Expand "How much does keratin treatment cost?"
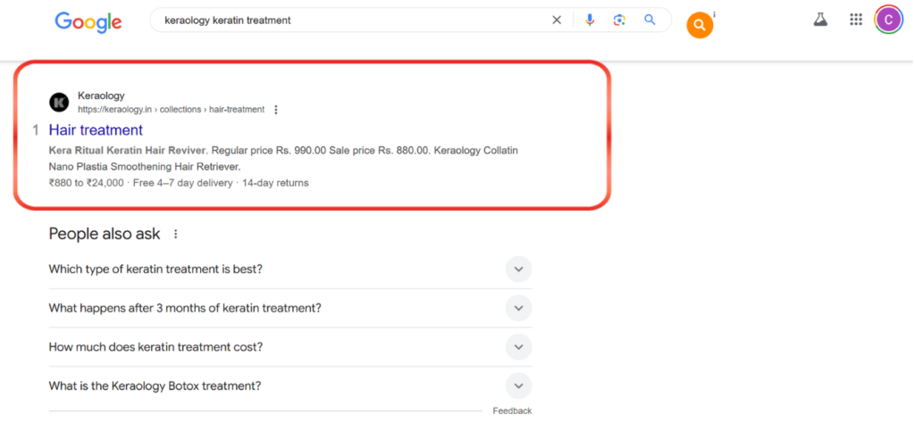Viewport: 915px width, 422px height. (290, 347)
